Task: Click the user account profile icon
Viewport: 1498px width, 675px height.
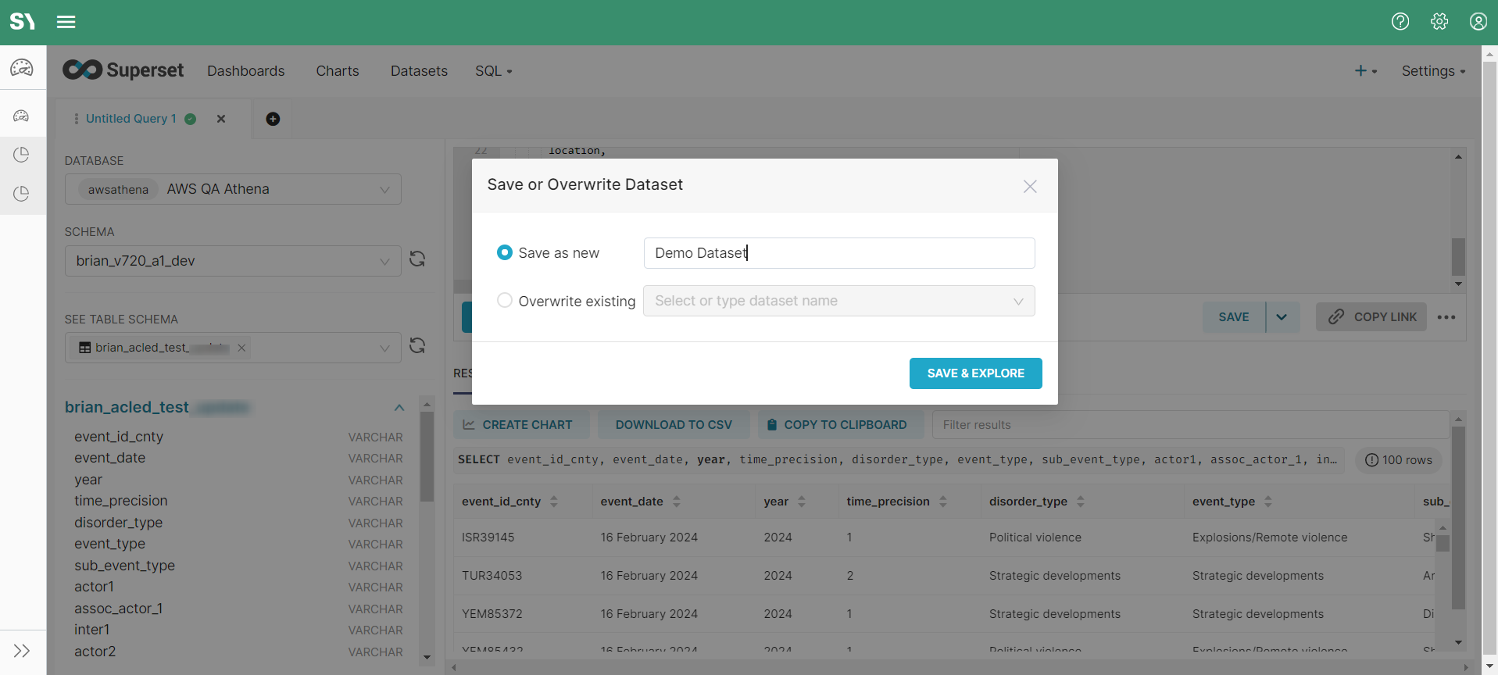Action: coord(1478,22)
